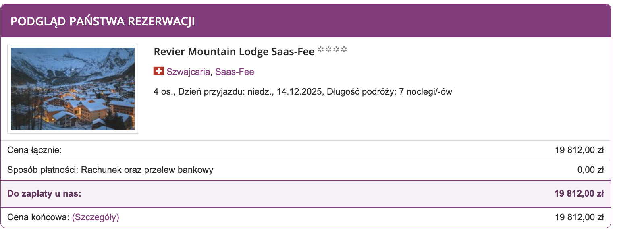Click the first star rating icon
The width and height of the screenshot is (619, 236).
coord(321,49)
